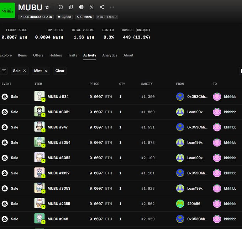Image resolution: width=242 pixels, height=229 pixels.
Task: Open the website globe icon
Action: [x=81, y=7]
